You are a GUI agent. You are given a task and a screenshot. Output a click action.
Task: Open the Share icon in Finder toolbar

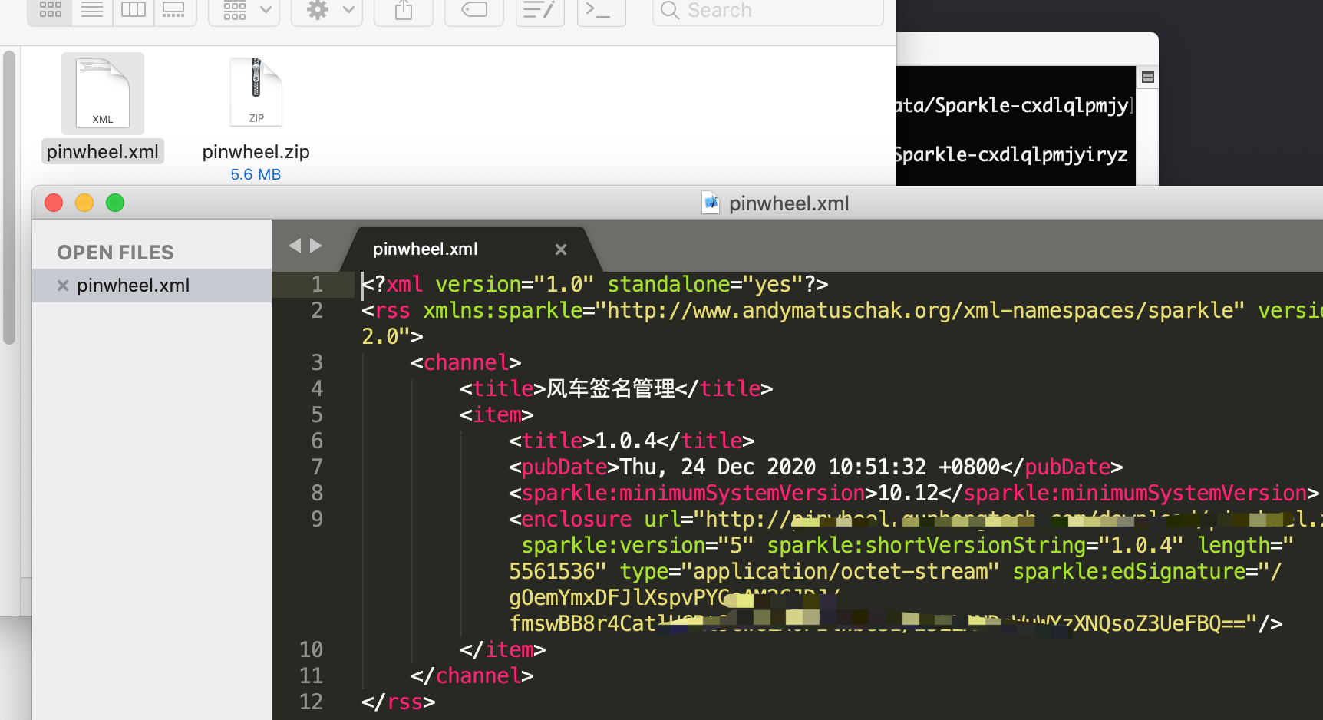click(x=403, y=10)
